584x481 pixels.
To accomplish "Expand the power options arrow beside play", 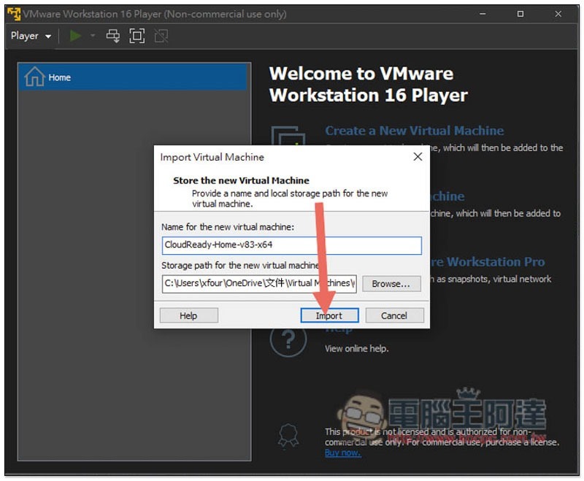I will 93,36.
